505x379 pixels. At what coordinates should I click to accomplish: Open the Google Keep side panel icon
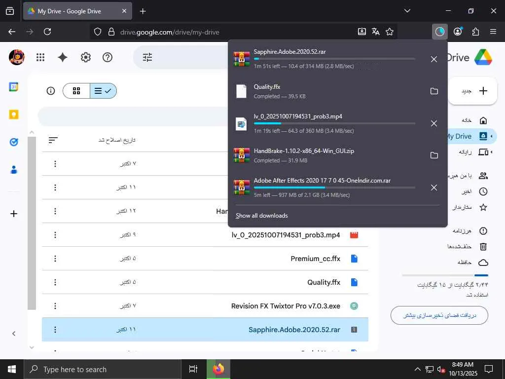pos(13,114)
